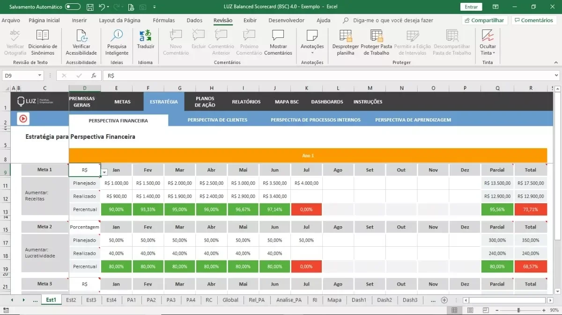Viewport: 562px width, 315px height.
Task: Click the Compartilhar button
Action: (485, 20)
